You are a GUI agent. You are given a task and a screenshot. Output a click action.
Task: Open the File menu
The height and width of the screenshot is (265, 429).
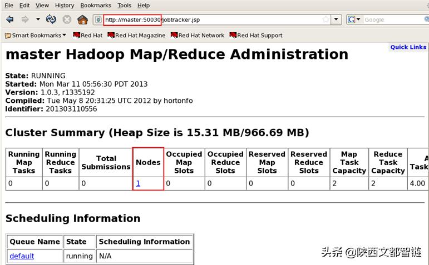[x=9, y=6]
